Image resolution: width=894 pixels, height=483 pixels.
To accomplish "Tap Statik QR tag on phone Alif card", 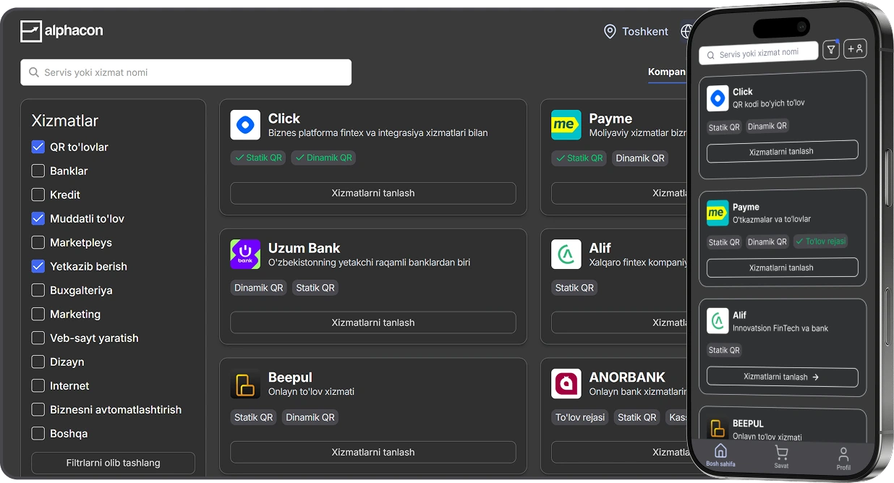I will pyautogui.click(x=724, y=350).
